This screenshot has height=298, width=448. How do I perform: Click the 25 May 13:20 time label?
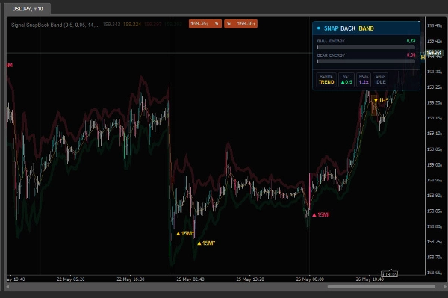coord(250,279)
